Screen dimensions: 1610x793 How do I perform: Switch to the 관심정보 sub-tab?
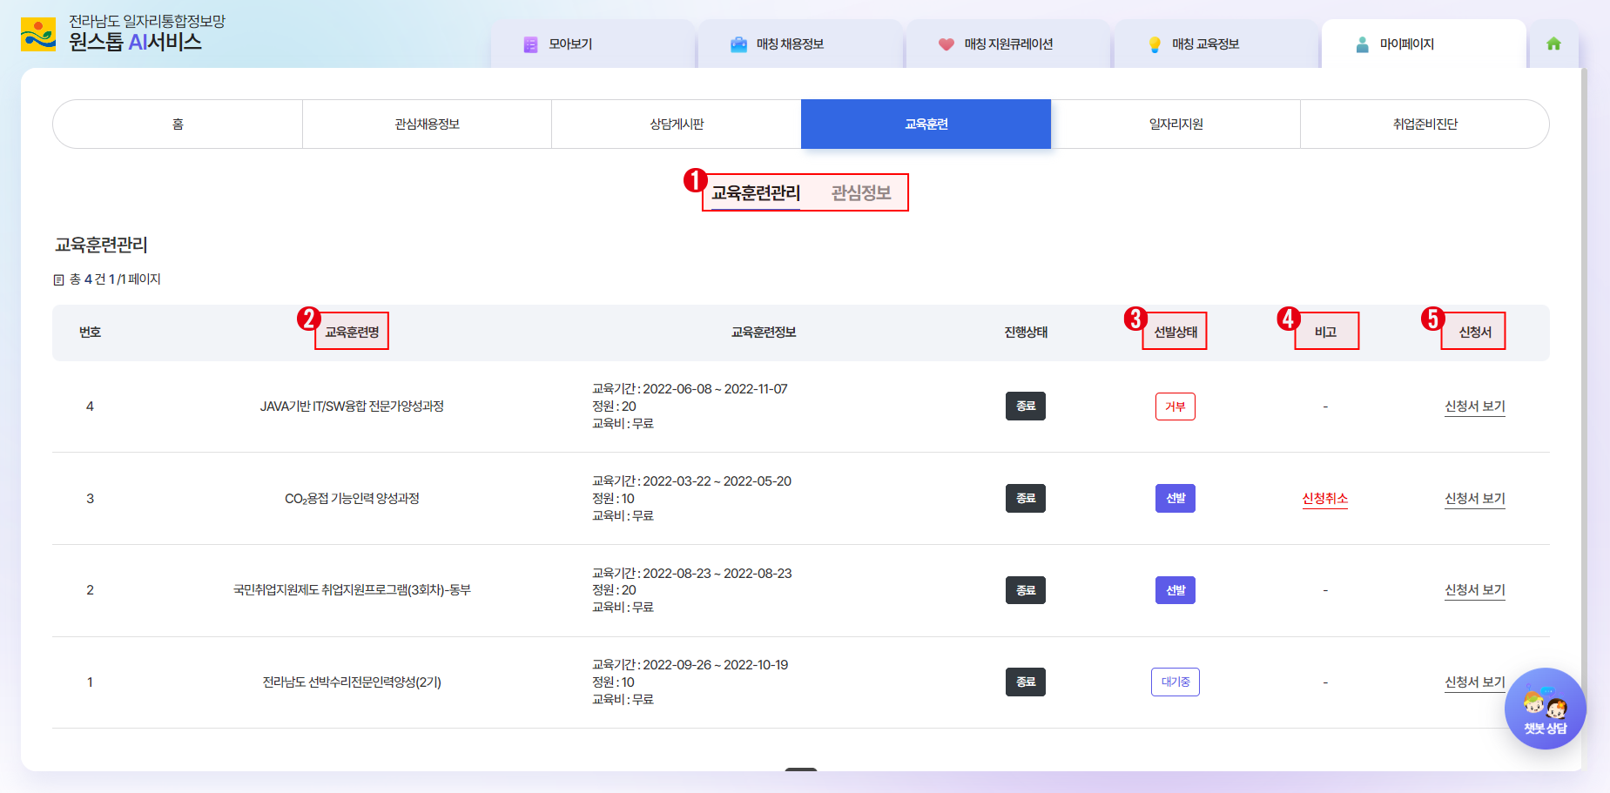[x=860, y=192]
